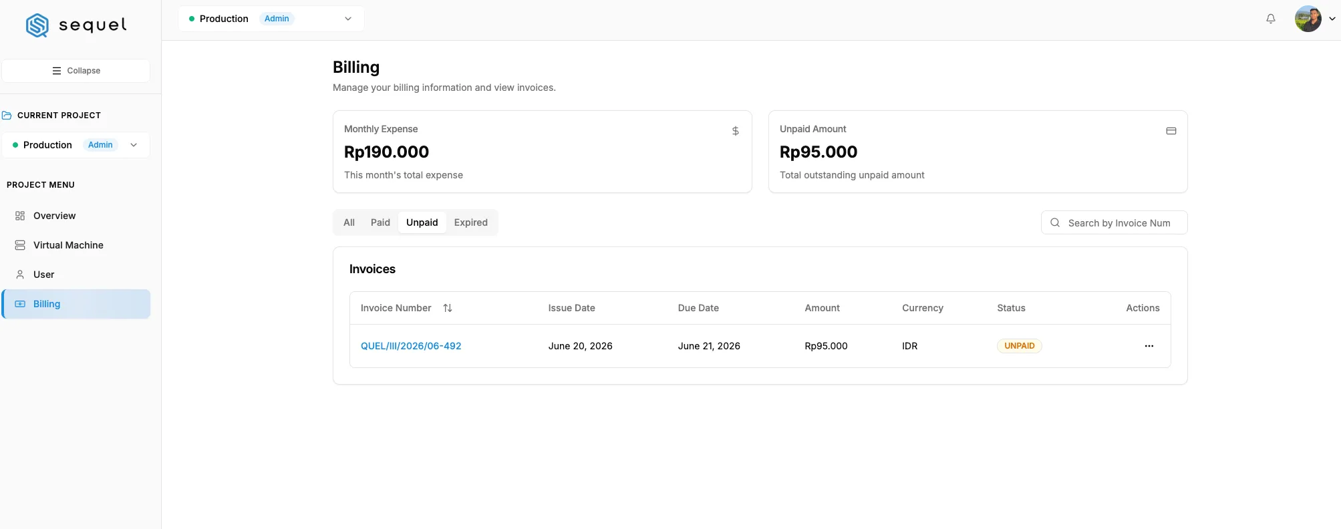Image resolution: width=1341 pixels, height=529 pixels.
Task: Click the Due Date column header
Action: pyautogui.click(x=698, y=308)
